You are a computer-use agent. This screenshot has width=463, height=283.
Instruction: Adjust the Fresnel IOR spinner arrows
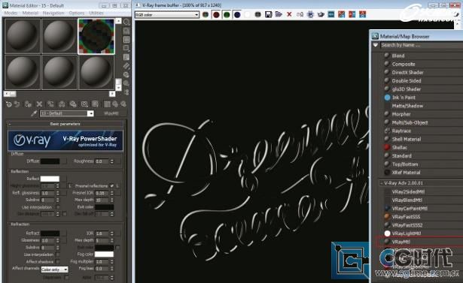click(112, 193)
